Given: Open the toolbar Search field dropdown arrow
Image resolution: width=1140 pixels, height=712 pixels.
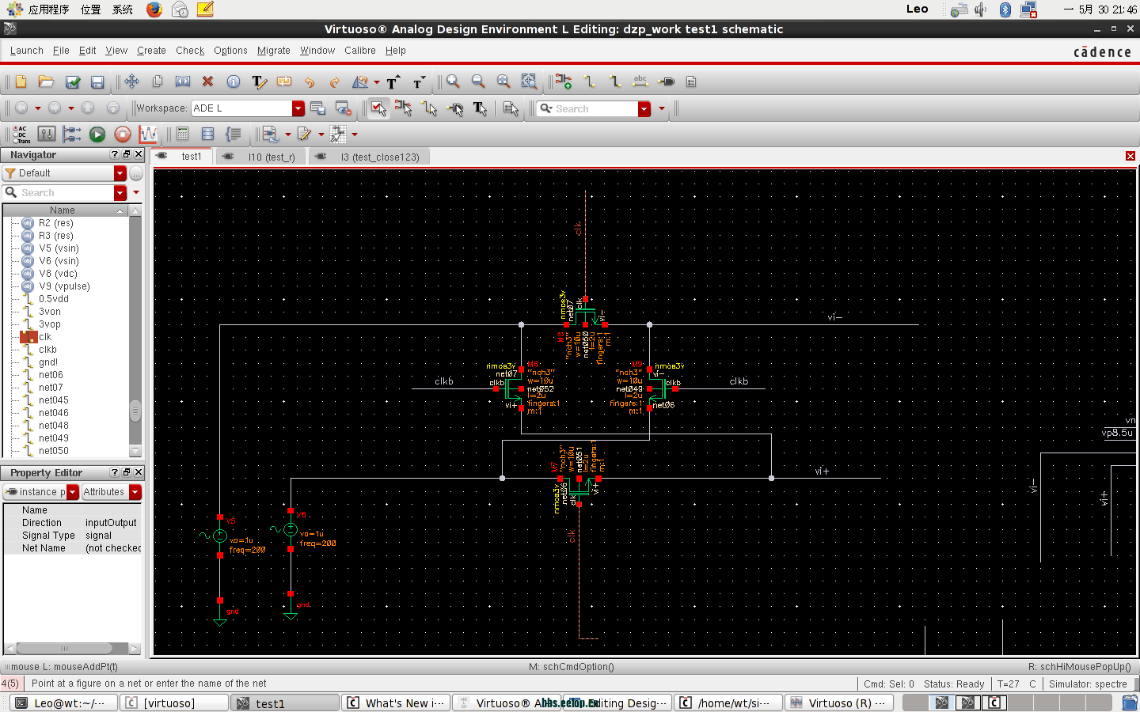Looking at the screenshot, I should [x=644, y=109].
